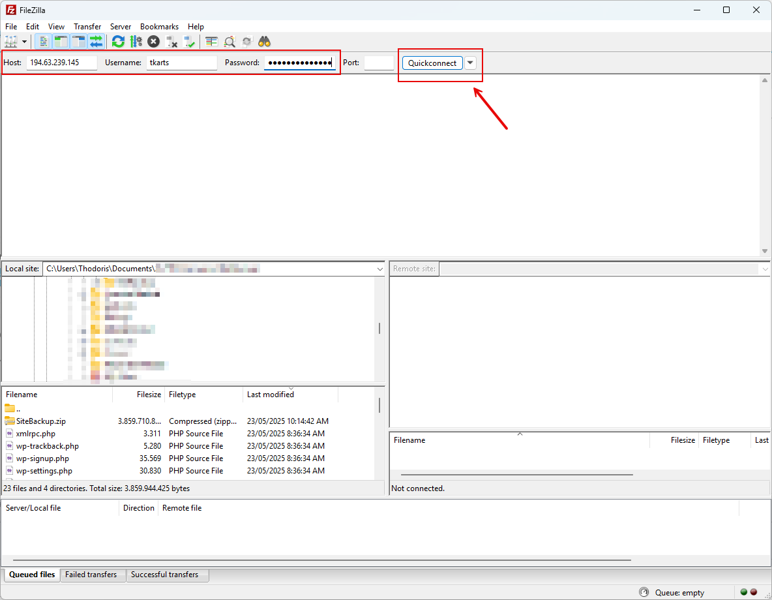Click the xmlrpc.php file icon
This screenshot has height=600, width=772.
(x=9, y=433)
